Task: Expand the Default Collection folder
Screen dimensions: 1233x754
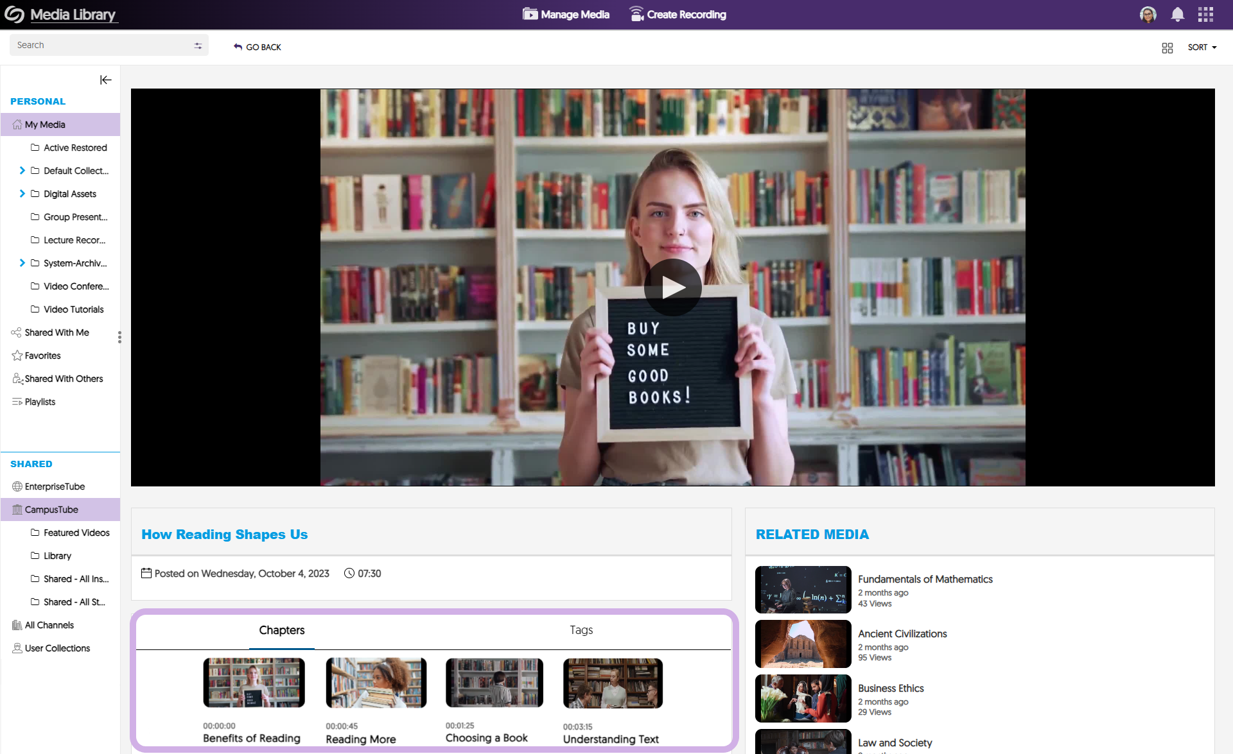Action: (x=22, y=171)
